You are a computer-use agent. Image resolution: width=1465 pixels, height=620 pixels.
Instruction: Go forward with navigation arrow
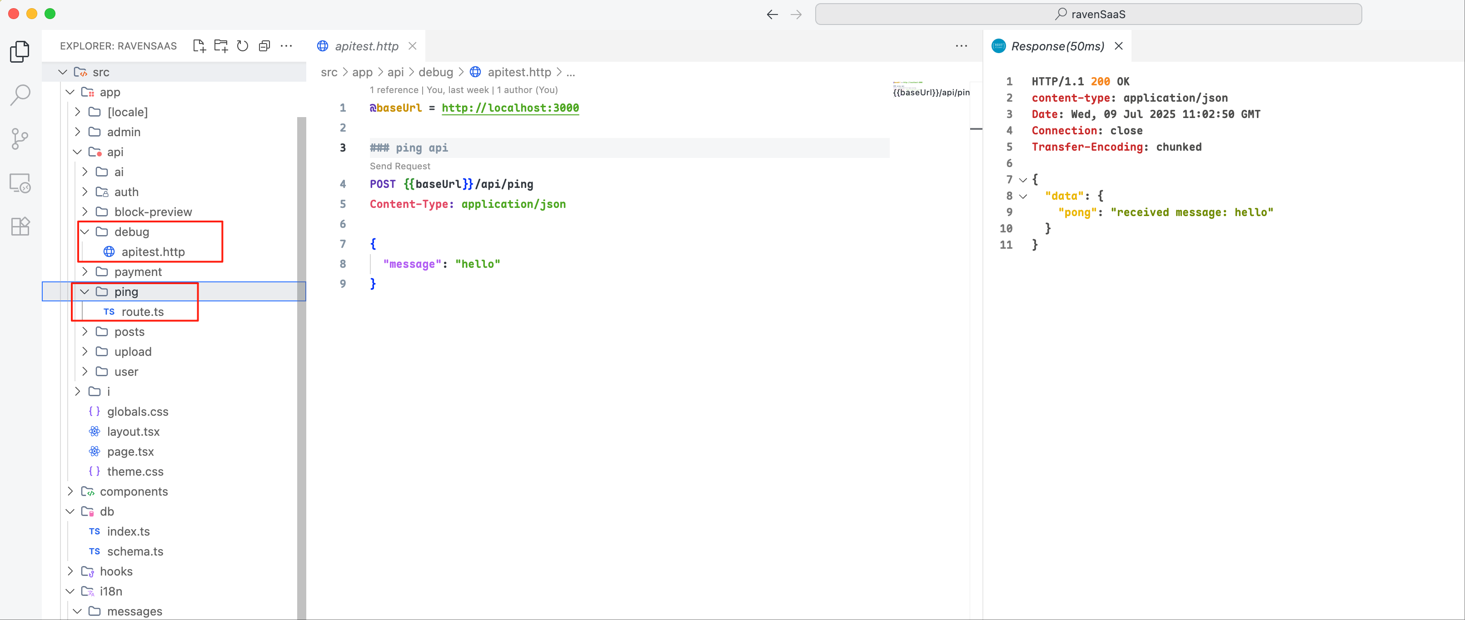pyautogui.click(x=796, y=14)
